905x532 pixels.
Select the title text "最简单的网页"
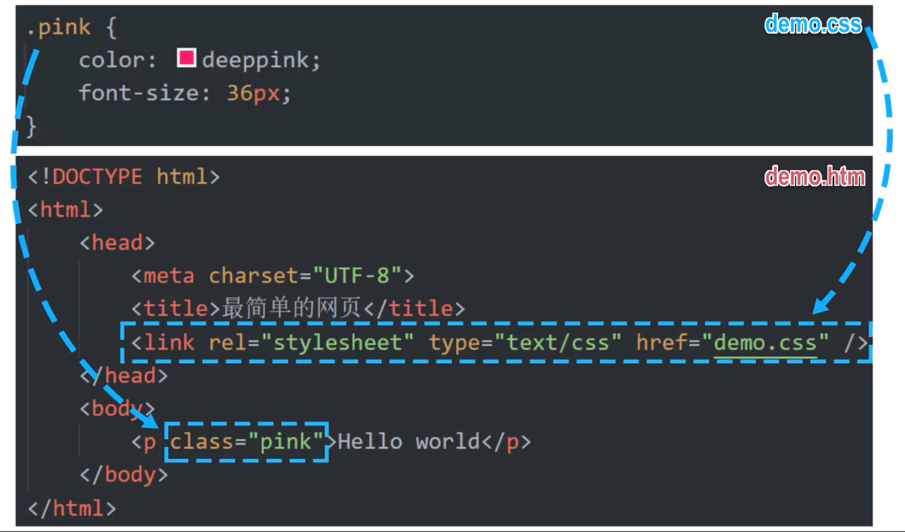(x=291, y=308)
